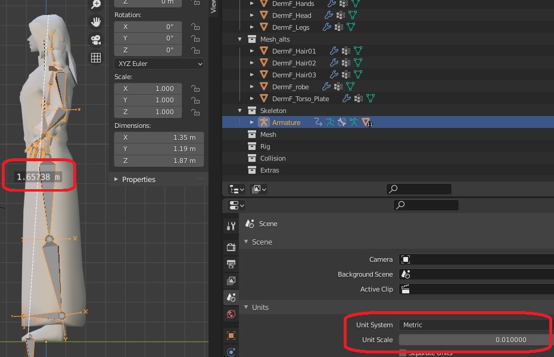Click the Dimensions Z 1.87 m field
Viewport: 554px width, 357px height.
click(159, 161)
